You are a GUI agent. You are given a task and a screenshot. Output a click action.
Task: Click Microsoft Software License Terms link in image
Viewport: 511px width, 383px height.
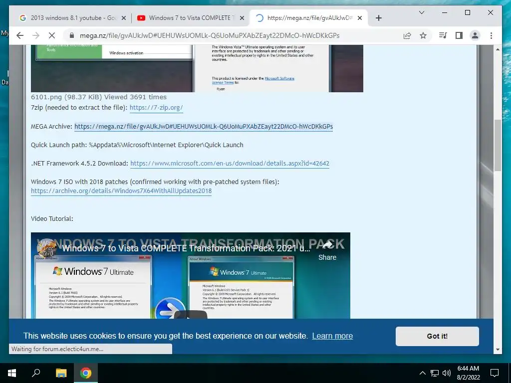click(253, 80)
